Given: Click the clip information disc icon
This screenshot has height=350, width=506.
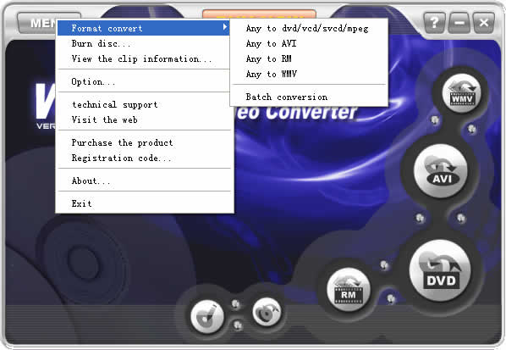Looking at the screenshot, I should [267, 312].
